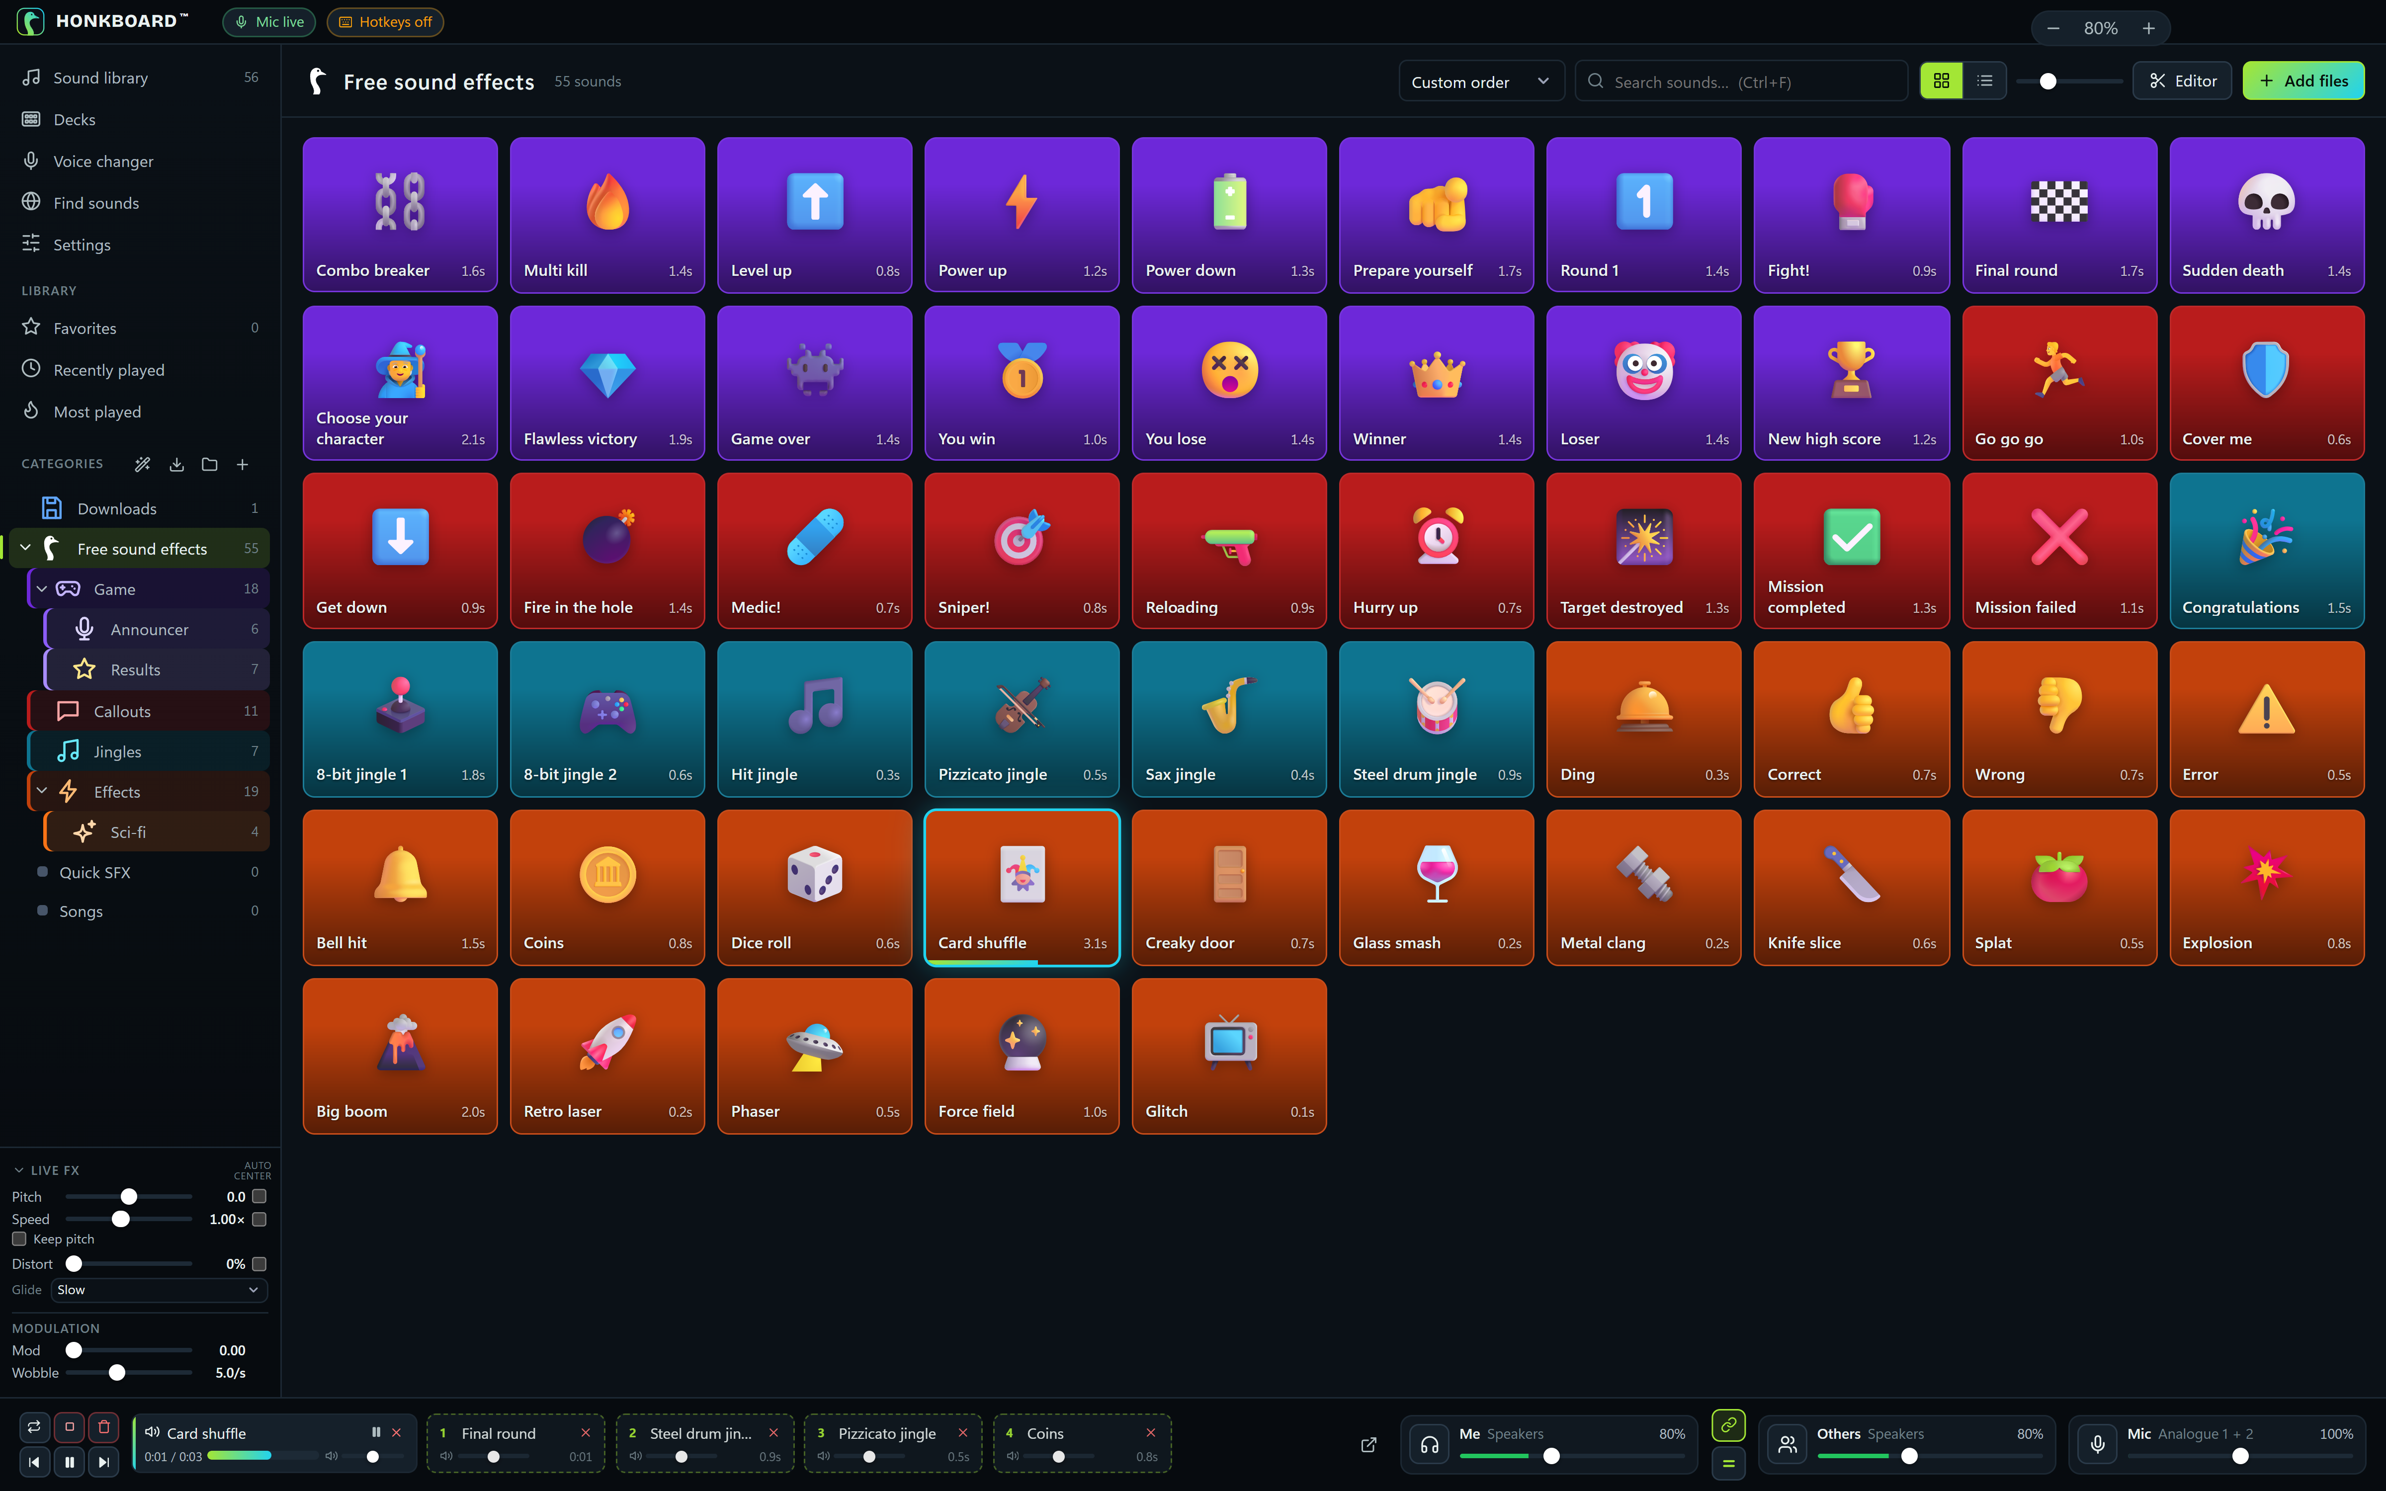Screen dimensions: 2386x1491
Task: Click the stop playback square icon
Action: pyautogui.click(x=69, y=1426)
